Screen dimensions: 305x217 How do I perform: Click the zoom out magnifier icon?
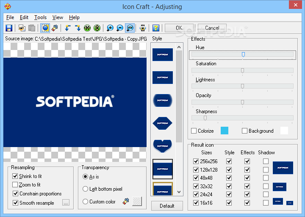(120, 28)
